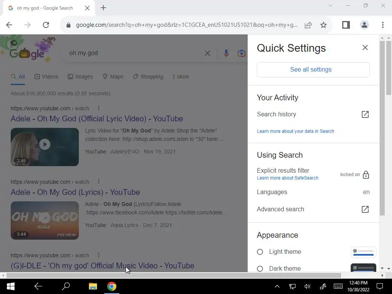Select the Dark theme radio button
Viewport: 392px width, 294px height.
(260, 268)
